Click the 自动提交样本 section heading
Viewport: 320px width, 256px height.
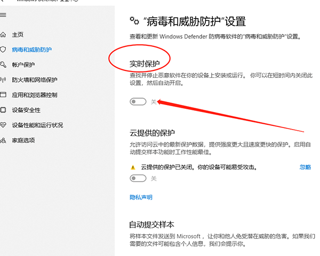pyautogui.click(x=152, y=225)
